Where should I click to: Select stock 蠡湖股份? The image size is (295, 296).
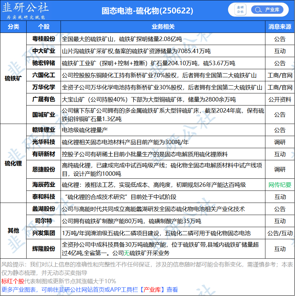(44, 209)
